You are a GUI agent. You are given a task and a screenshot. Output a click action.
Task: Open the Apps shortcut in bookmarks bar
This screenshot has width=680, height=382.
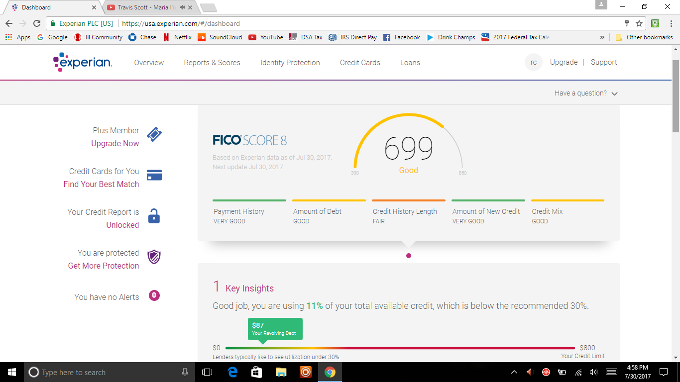point(18,37)
